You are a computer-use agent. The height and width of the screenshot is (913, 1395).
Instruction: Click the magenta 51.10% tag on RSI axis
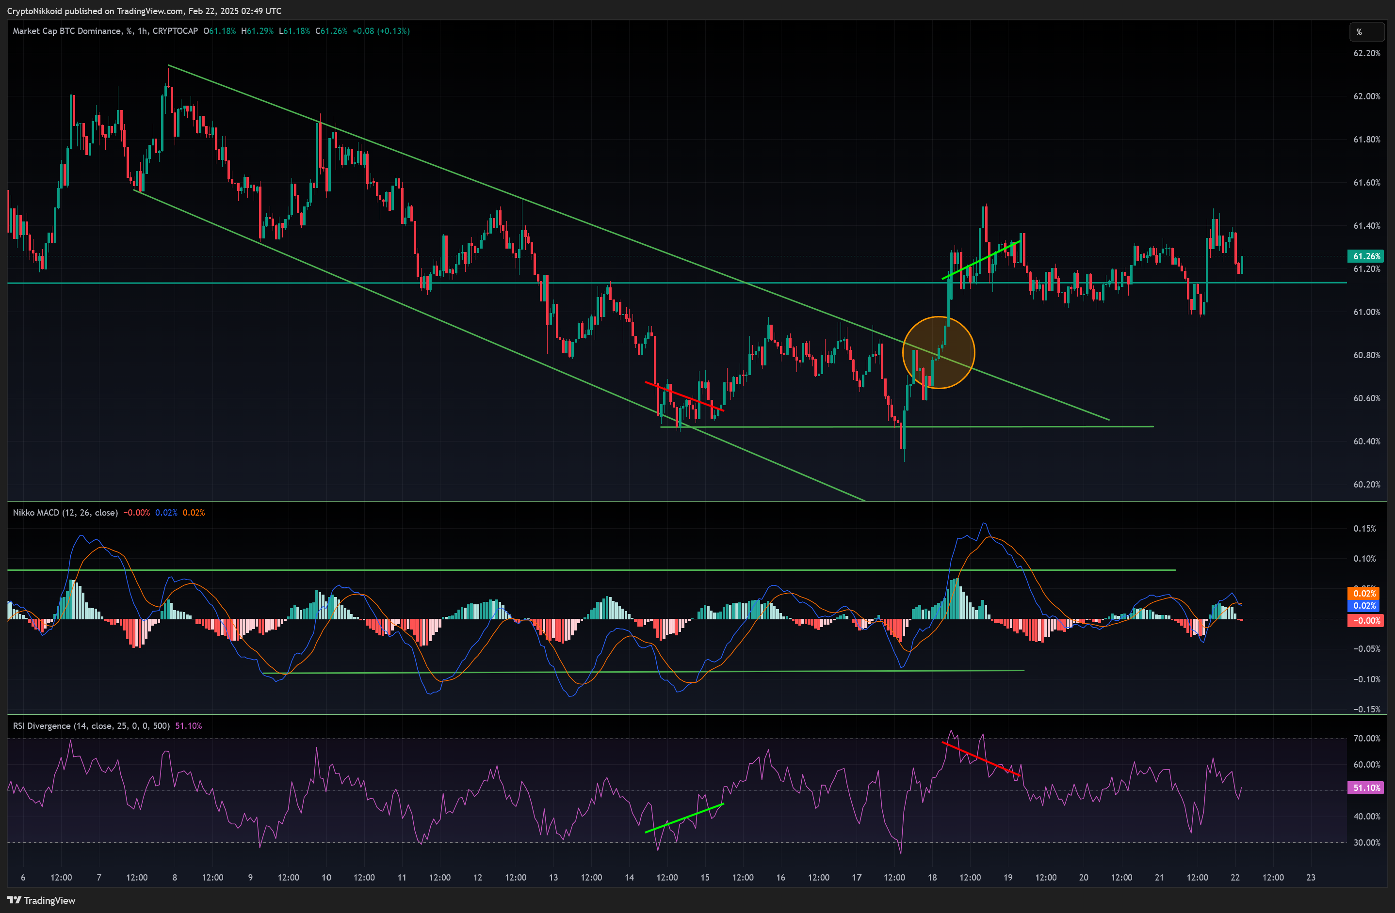pos(1366,787)
